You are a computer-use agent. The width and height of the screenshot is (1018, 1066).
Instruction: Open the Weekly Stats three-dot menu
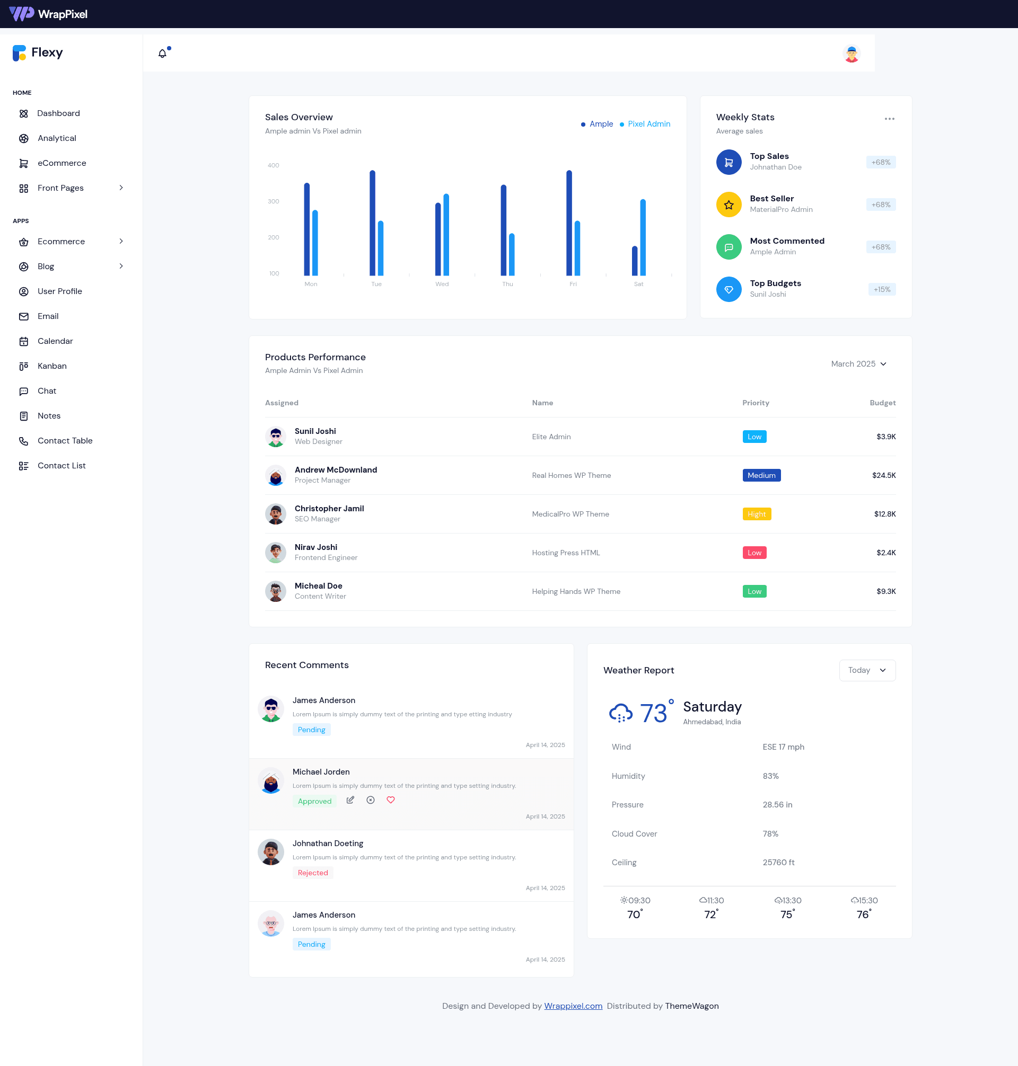click(889, 118)
